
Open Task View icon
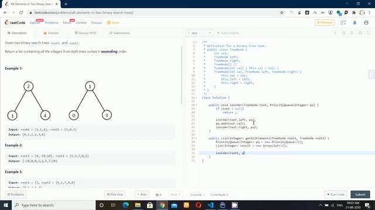coord(113,205)
